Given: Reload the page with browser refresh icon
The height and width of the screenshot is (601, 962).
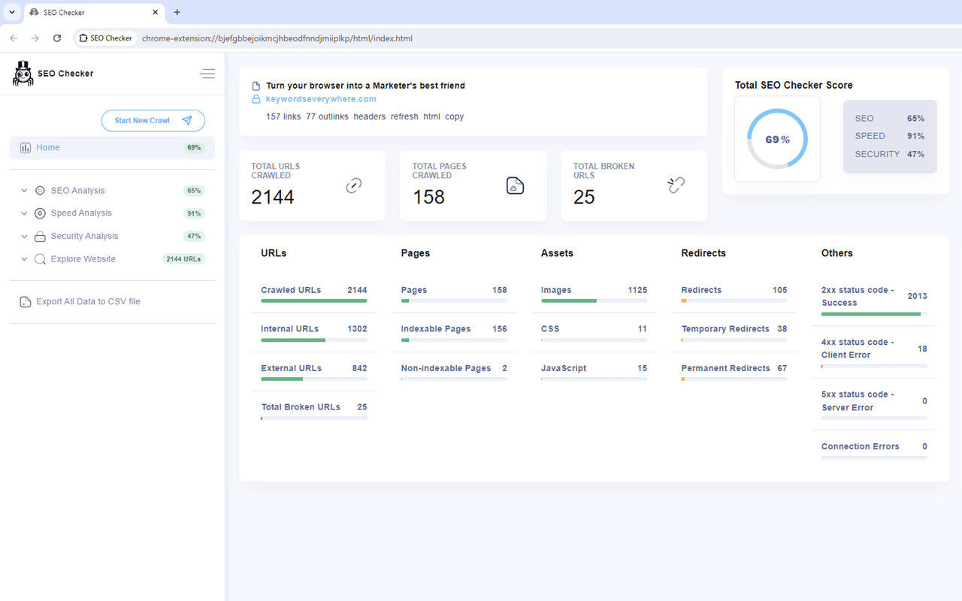Looking at the screenshot, I should 57,38.
